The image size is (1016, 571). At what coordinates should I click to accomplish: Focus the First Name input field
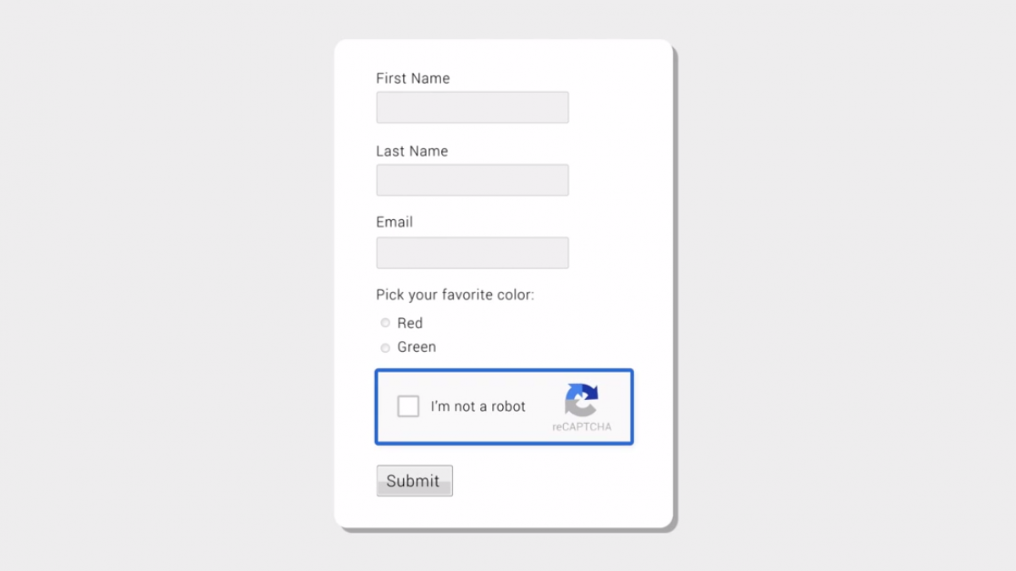472,107
